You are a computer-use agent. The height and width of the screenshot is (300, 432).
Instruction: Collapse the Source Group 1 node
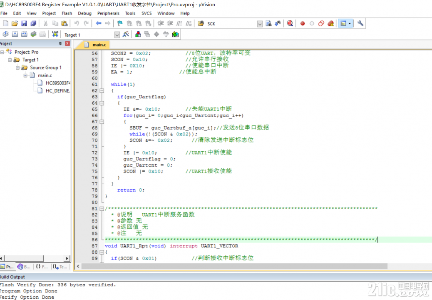[17, 67]
